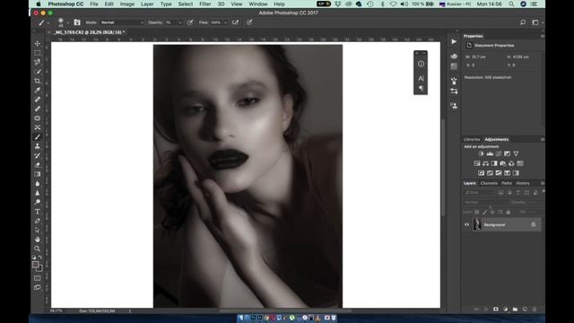This screenshot has height=323, width=574.
Task: Open the Properties panel flyout menu
Action: [542, 36]
